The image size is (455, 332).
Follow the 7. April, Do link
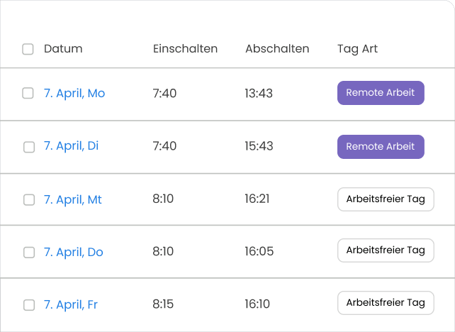tap(74, 252)
